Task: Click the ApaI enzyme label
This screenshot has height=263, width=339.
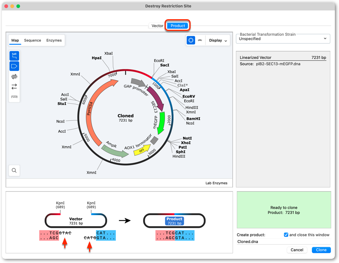Action: pos(185,90)
